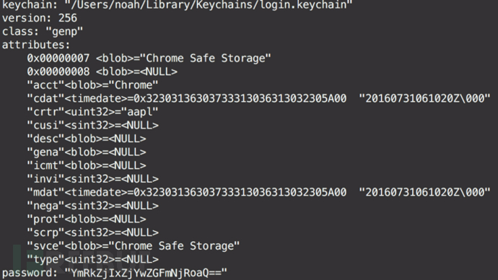Screen dimensions: 498x280
Task: Click the "invi" sint32 NULL line
Action: [x=92, y=179]
